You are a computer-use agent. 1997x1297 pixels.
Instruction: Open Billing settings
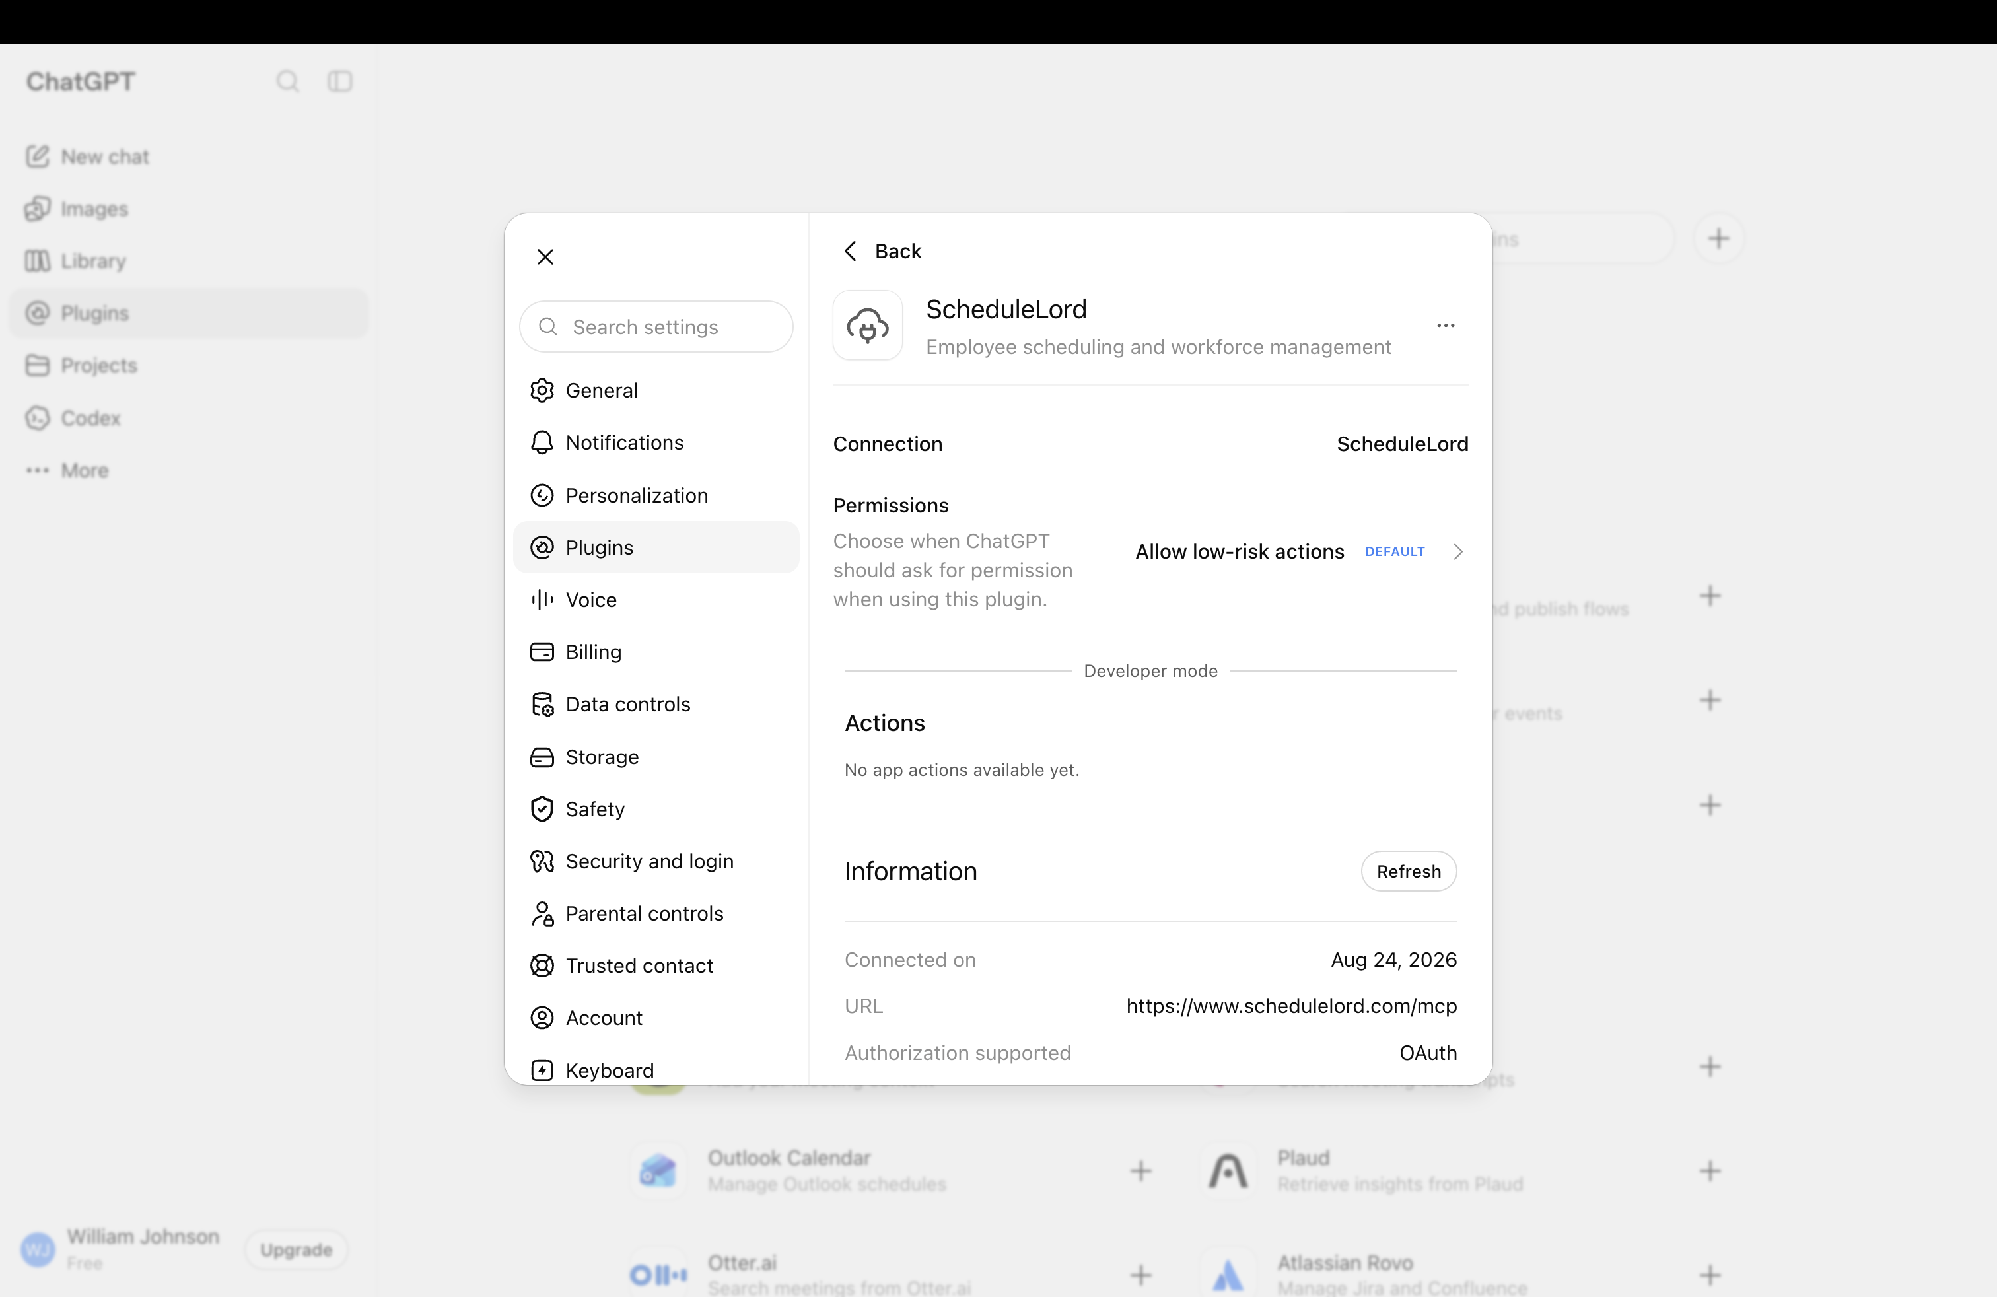pyautogui.click(x=656, y=652)
